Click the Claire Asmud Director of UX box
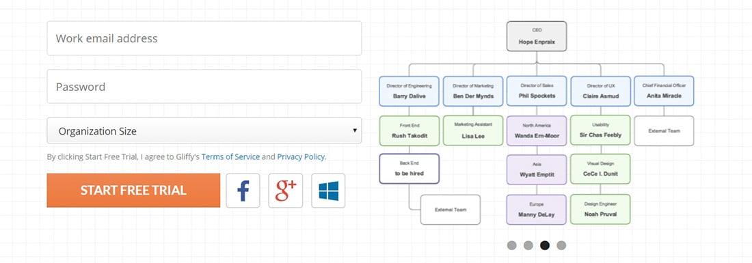Screen dimensions: 752x263 tap(600, 91)
